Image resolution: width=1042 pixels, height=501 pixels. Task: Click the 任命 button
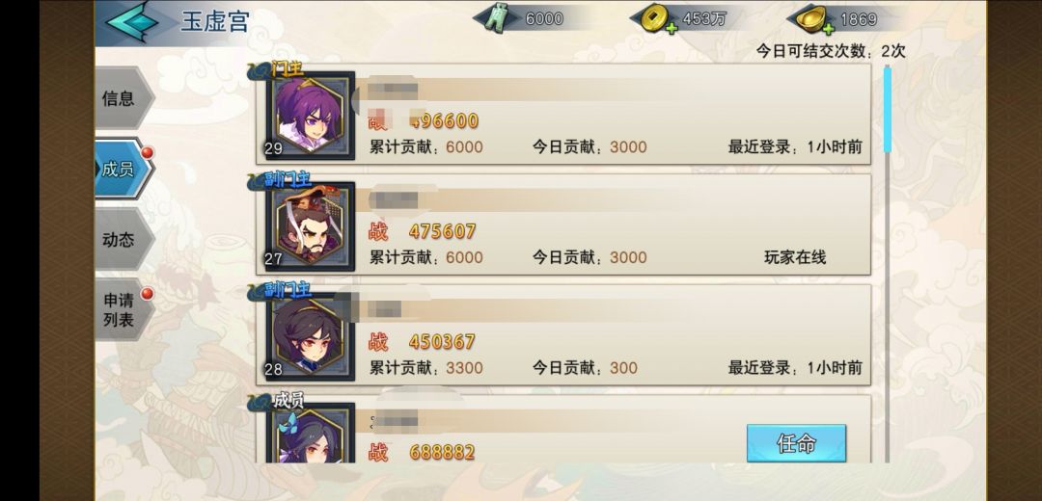(x=796, y=443)
